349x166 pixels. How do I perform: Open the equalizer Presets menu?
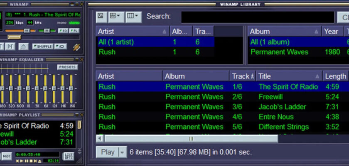[67, 67]
